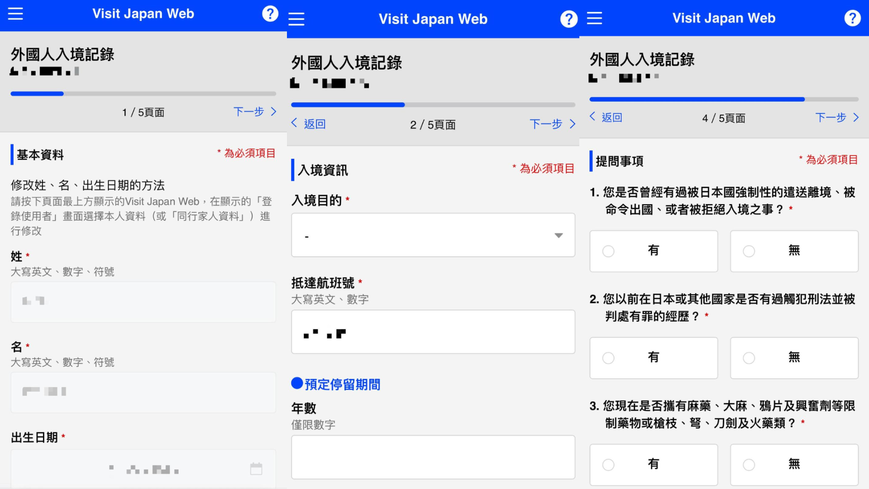Focus the 名 given name input field
This screenshot has width=869, height=489.
[x=143, y=393]
